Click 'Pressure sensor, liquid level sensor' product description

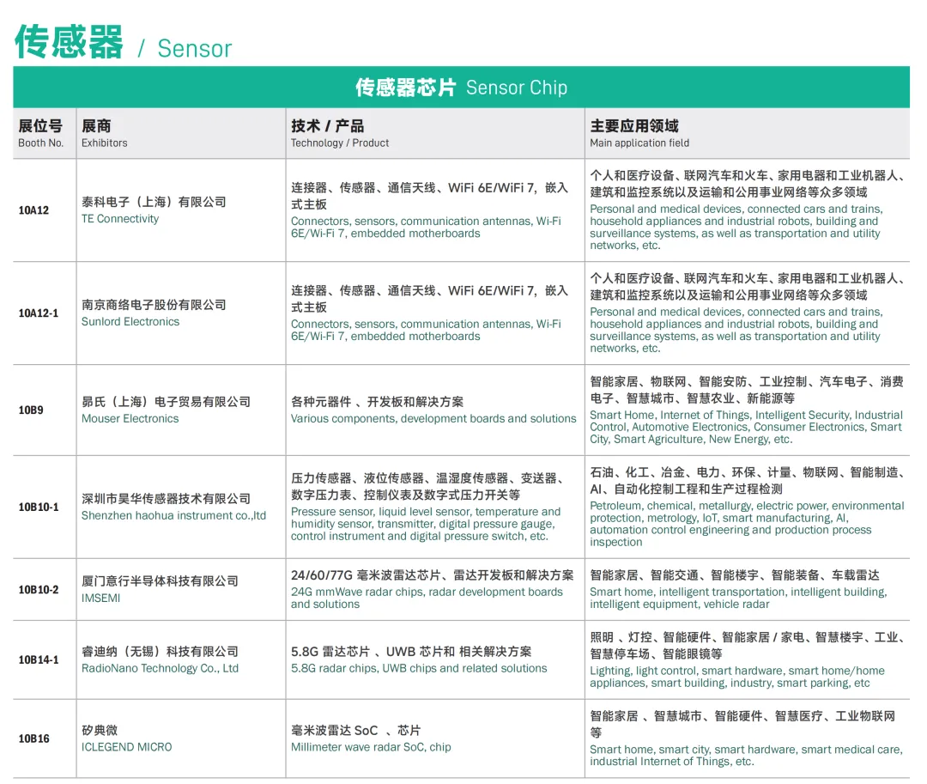(426, 524)
